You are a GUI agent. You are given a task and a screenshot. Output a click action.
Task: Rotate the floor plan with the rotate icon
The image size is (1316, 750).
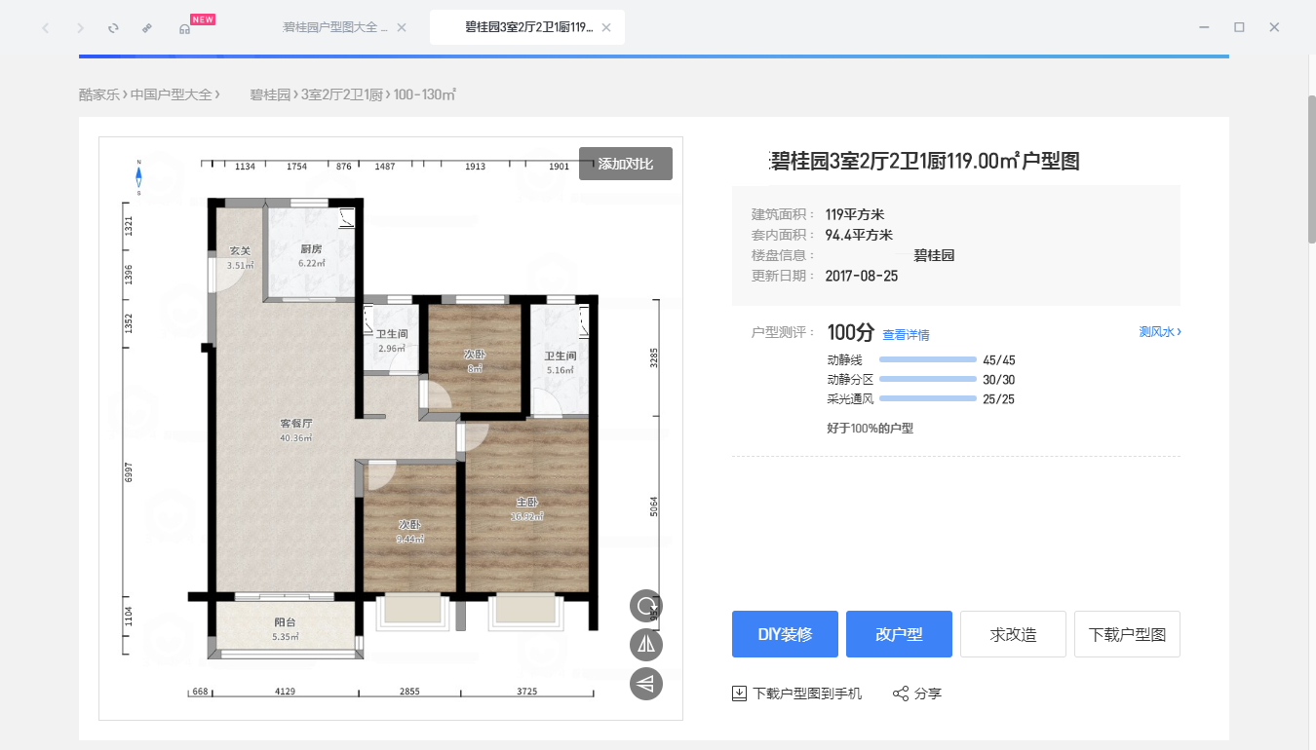click(x=645, y=605)
